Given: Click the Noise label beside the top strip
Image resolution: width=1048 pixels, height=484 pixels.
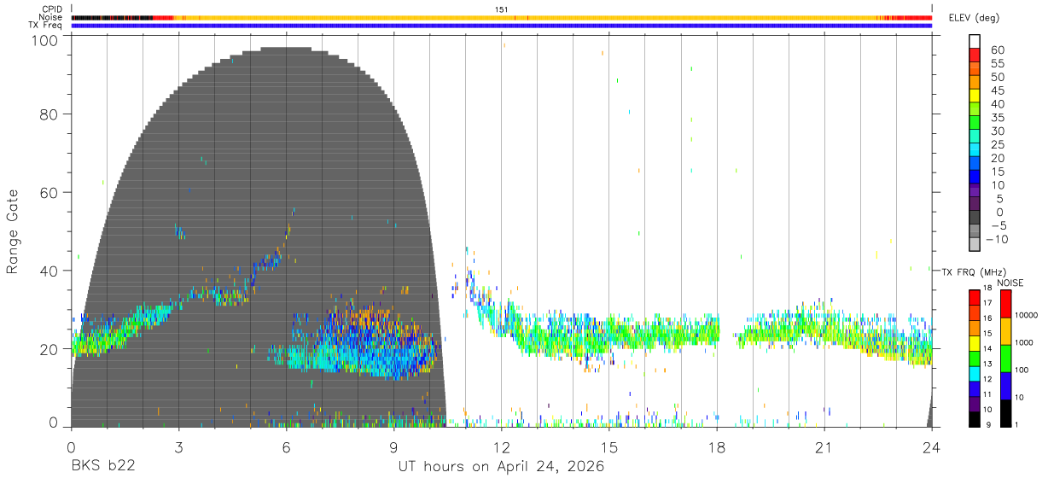Looking at the screenshot, I should click(51, 17).
